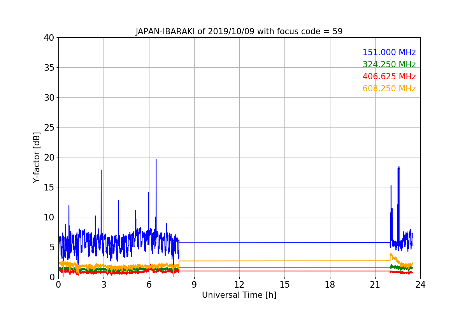This screenshot has width=467, height=311.
Task: Click the blue spike peak near 3 hours
Action: [x=101, y=171]
